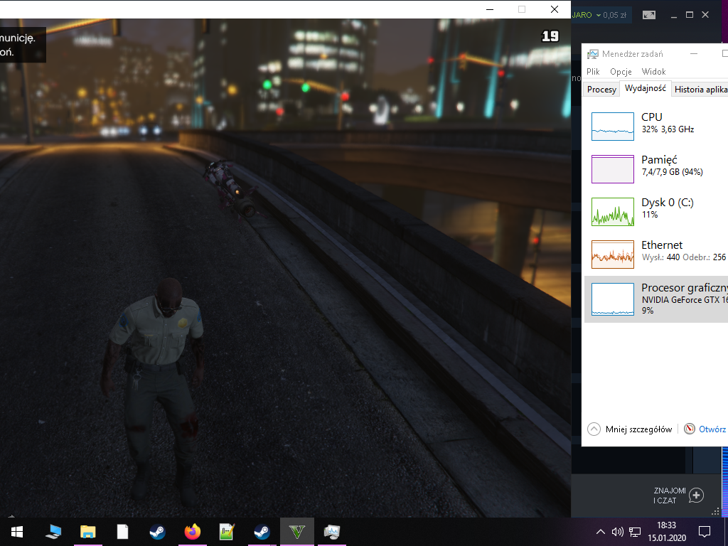Image resolution: width=728 pixels, height=546 pixels.
Task: Open the JARO account dropdown in Steam
Action: 599,15
